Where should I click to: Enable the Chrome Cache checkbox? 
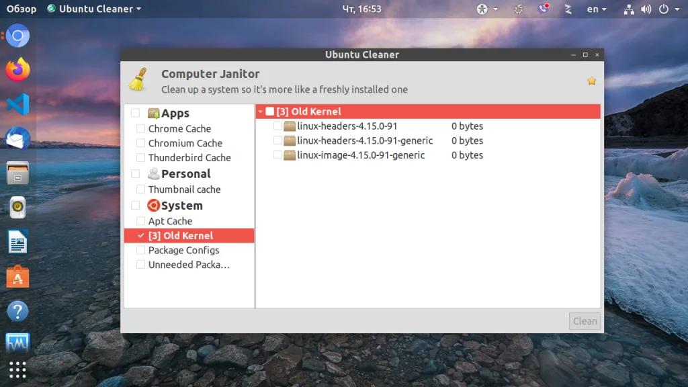(140, 128)
